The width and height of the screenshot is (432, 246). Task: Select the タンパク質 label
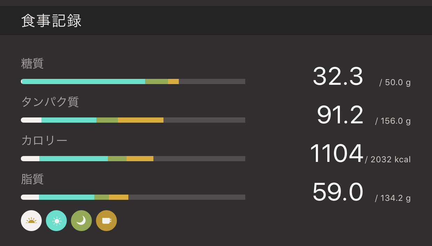(x=50, y=102)
